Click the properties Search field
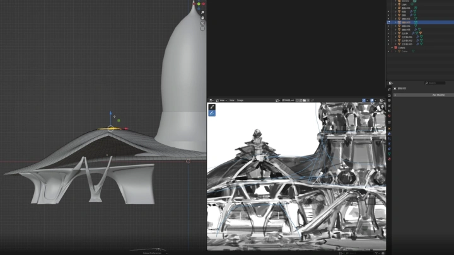The height and width of the screenshot is (255, 454). click(x=435, y=83)
